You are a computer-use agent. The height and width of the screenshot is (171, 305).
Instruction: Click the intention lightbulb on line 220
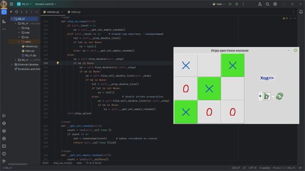(x=58, y=63)
